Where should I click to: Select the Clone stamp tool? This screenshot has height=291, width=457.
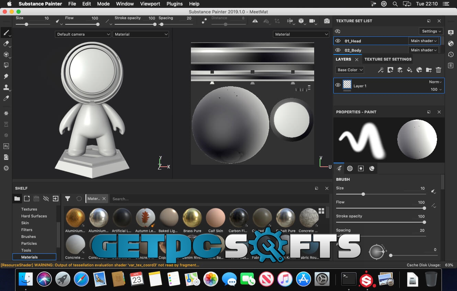[6, 87]
